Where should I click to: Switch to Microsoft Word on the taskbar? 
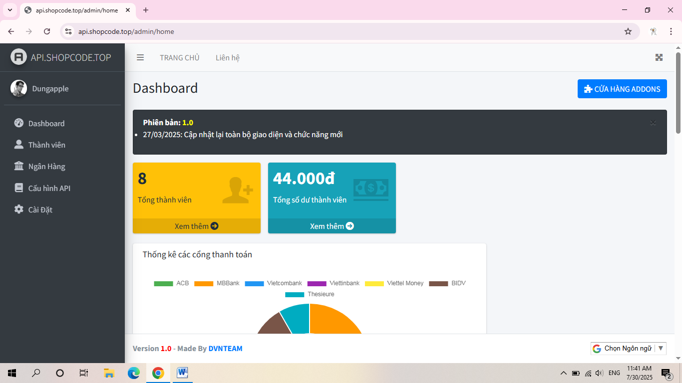click(x=182, y=373)
